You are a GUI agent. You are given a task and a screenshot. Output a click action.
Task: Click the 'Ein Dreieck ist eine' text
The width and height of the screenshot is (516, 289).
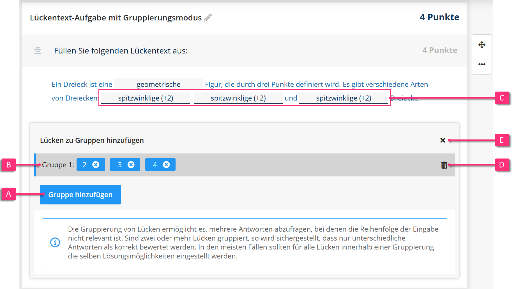[82, 84]
